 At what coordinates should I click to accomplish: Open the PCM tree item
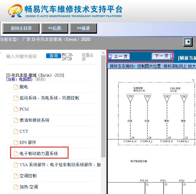click(x=24, y=109)
